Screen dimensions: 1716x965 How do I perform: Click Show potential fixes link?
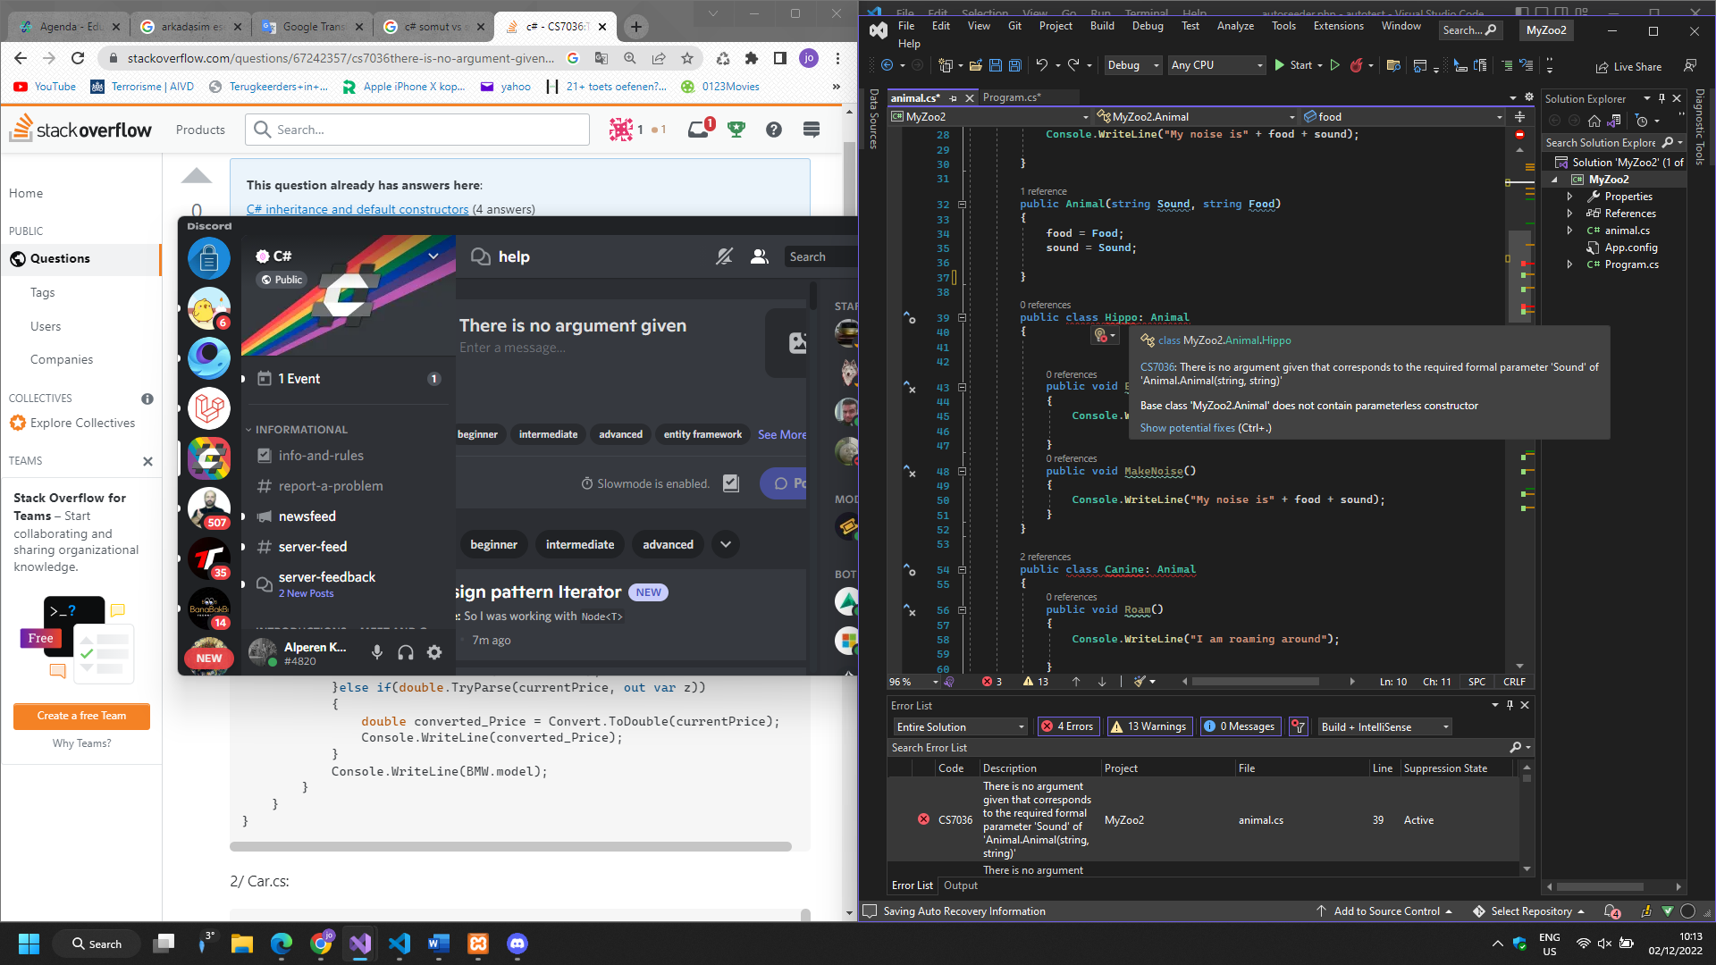pos(1187,428)
